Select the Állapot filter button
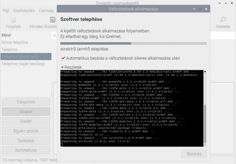Viewport: 236px width, 164px height. tap(26, 111)
